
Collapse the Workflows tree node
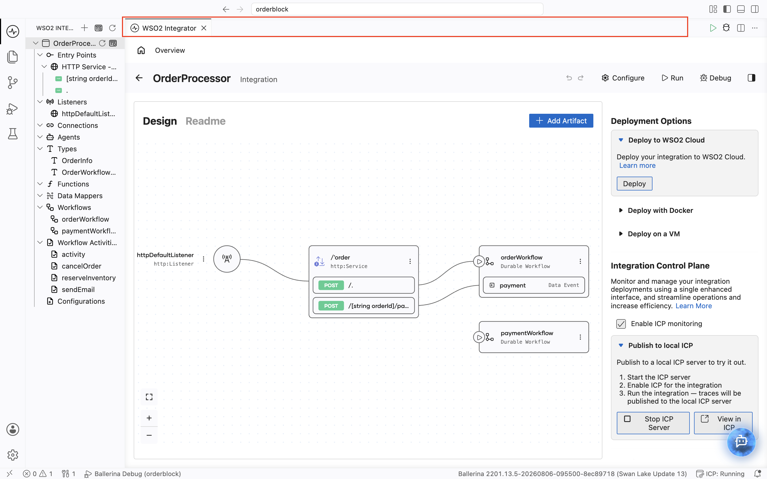(40, 207)
